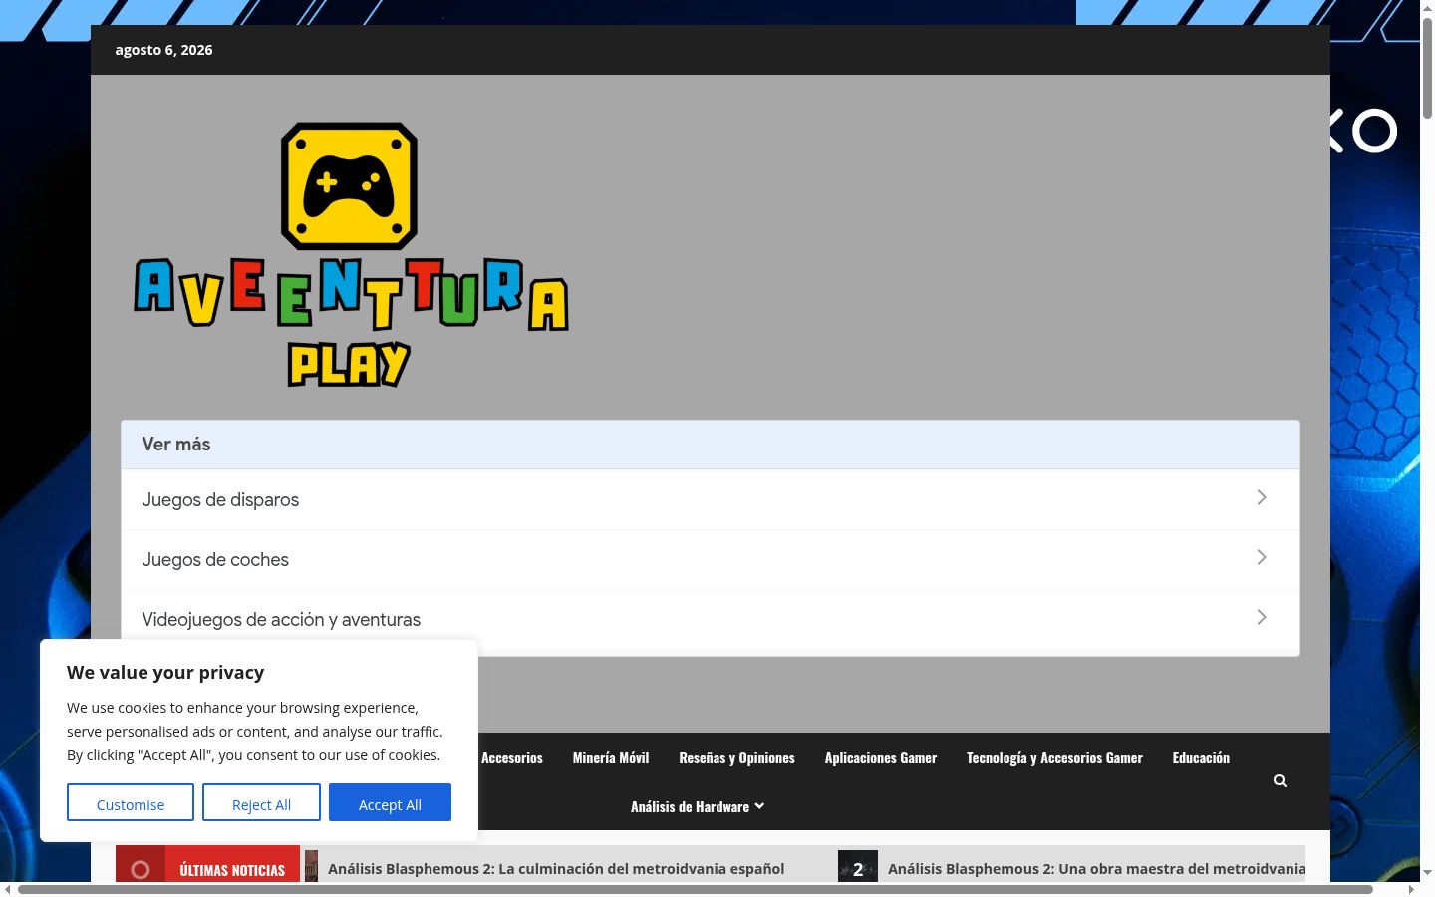Navigate to Educación section
This screenshot has width=1435, height=897.
point(1201,758)
